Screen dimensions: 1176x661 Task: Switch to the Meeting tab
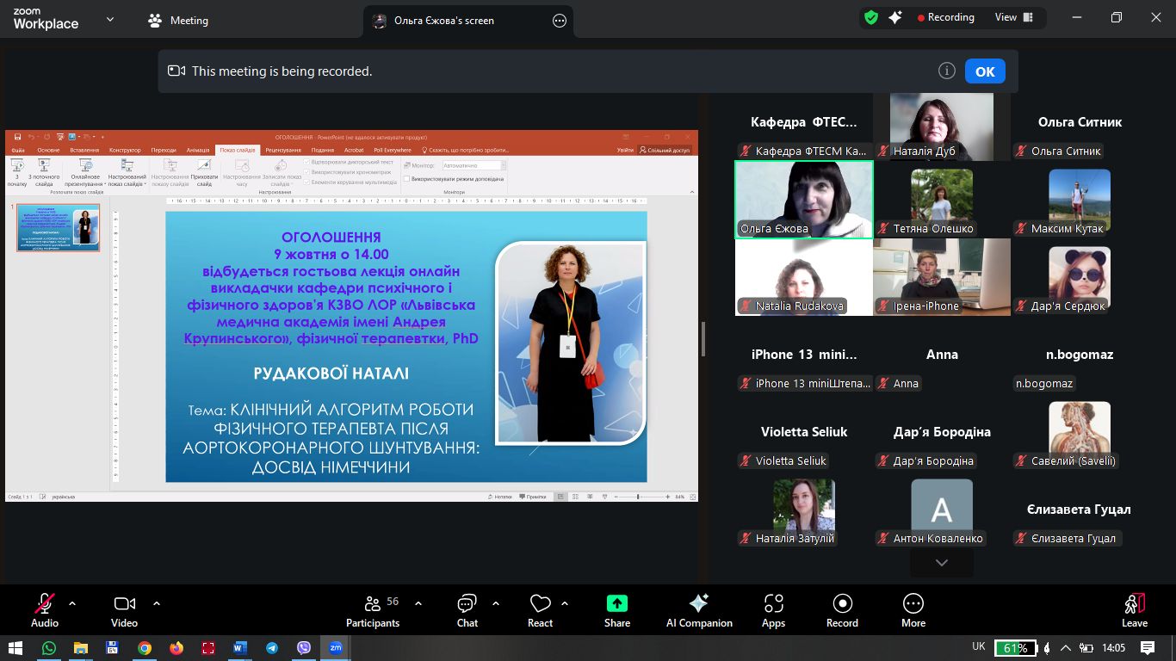tap(178, 21)
